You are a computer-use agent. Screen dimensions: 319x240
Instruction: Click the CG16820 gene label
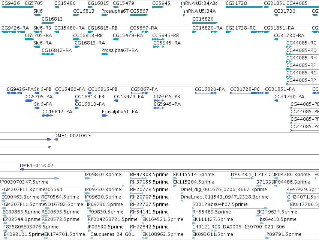203,19
